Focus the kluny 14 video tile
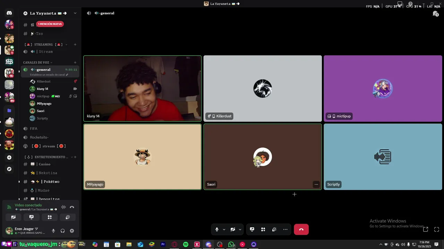 coord(142,89)
